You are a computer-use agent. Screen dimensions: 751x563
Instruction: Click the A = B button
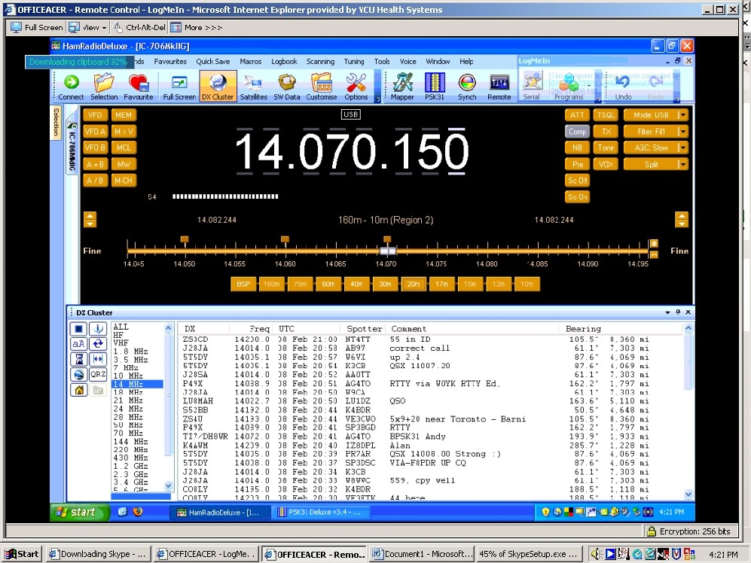point(95,164)
